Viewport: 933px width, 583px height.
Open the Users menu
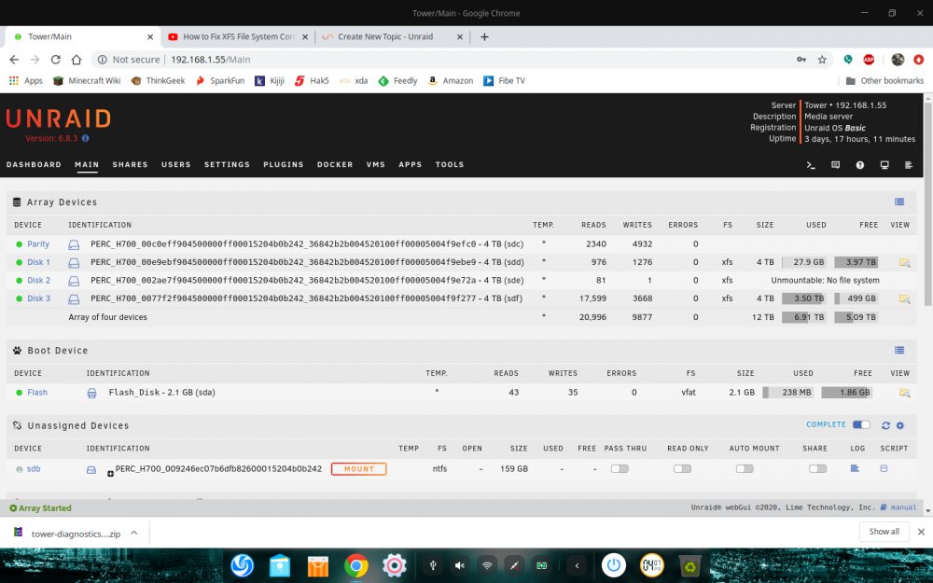176,165
